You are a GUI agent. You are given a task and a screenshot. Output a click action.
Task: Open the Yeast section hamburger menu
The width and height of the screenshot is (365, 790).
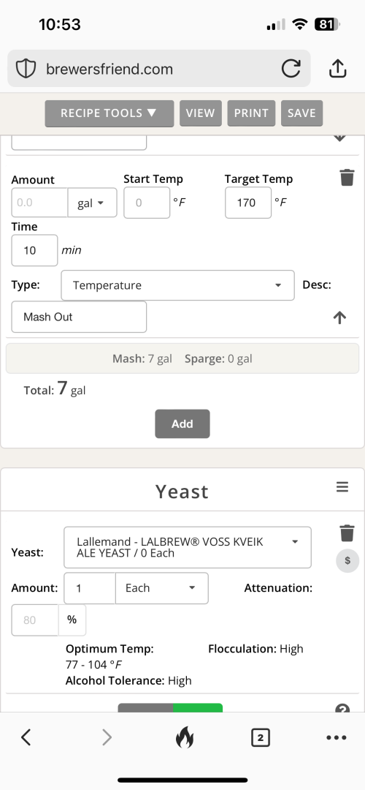pyautogui.click(x=342, y=486)
